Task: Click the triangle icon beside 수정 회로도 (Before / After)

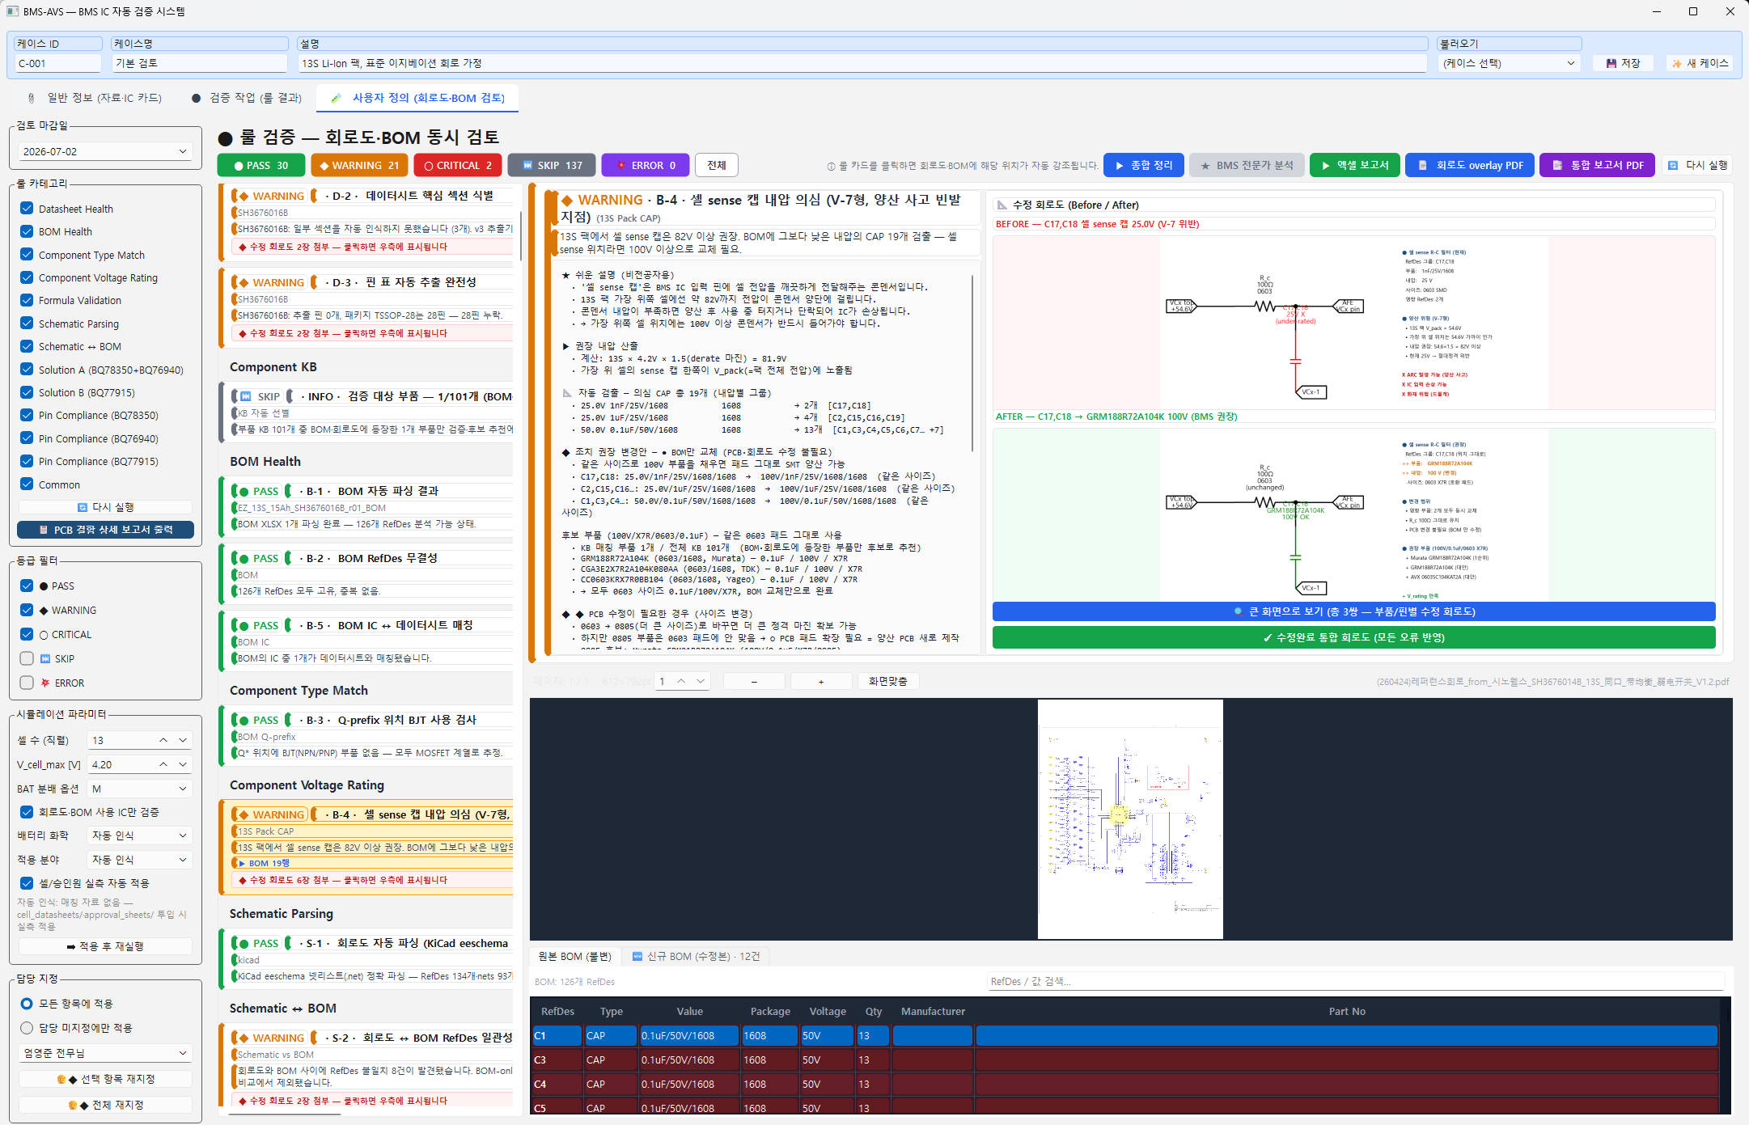Action: (x=1002, y=205)
